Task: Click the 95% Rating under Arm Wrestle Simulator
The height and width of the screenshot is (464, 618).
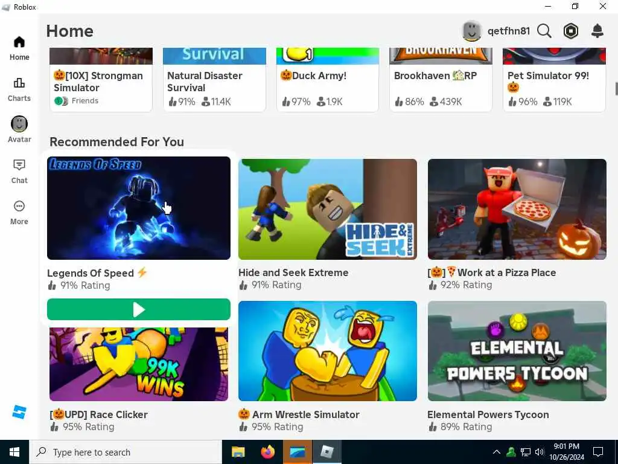Action: (x=271, y=427)
